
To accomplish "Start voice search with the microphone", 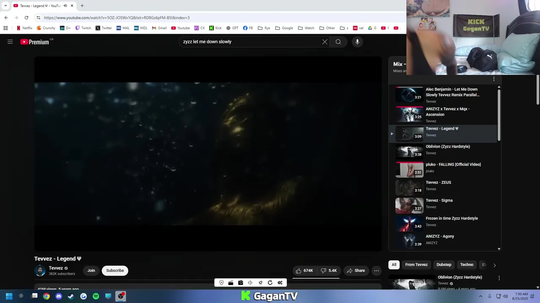I will pyautogui.click(x=357, y=42).
